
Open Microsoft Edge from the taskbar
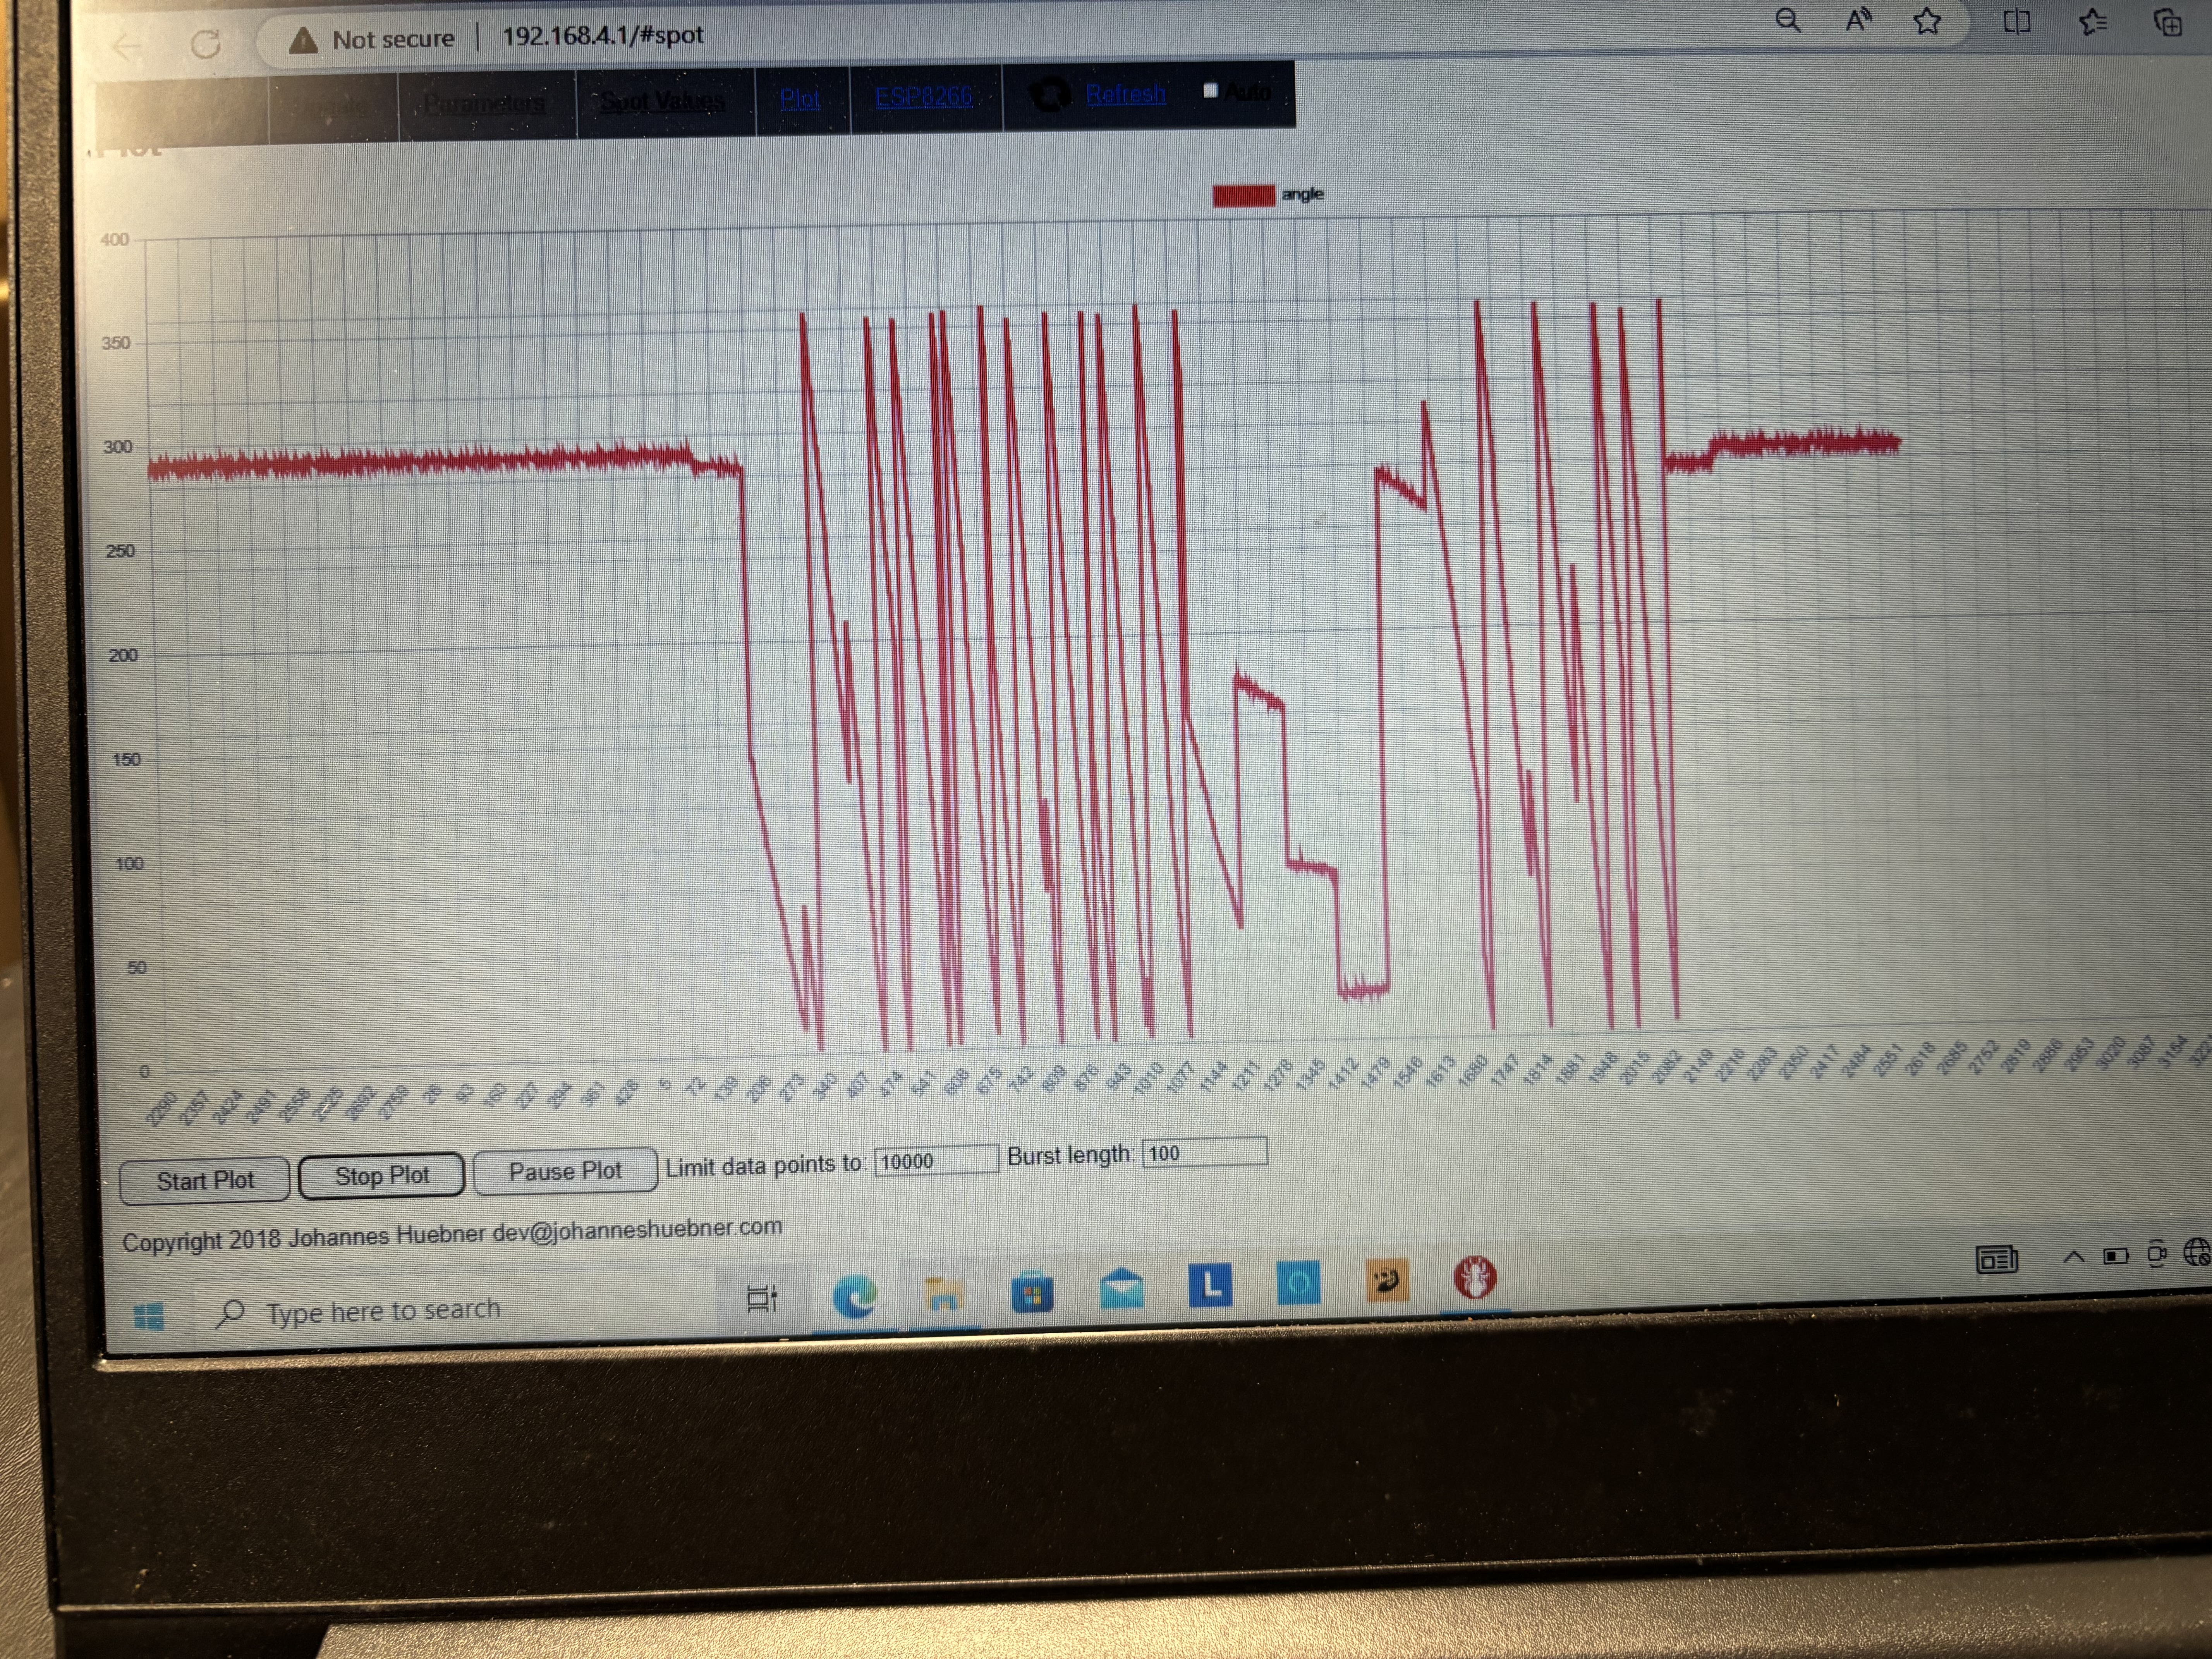tap(854, 1297)
